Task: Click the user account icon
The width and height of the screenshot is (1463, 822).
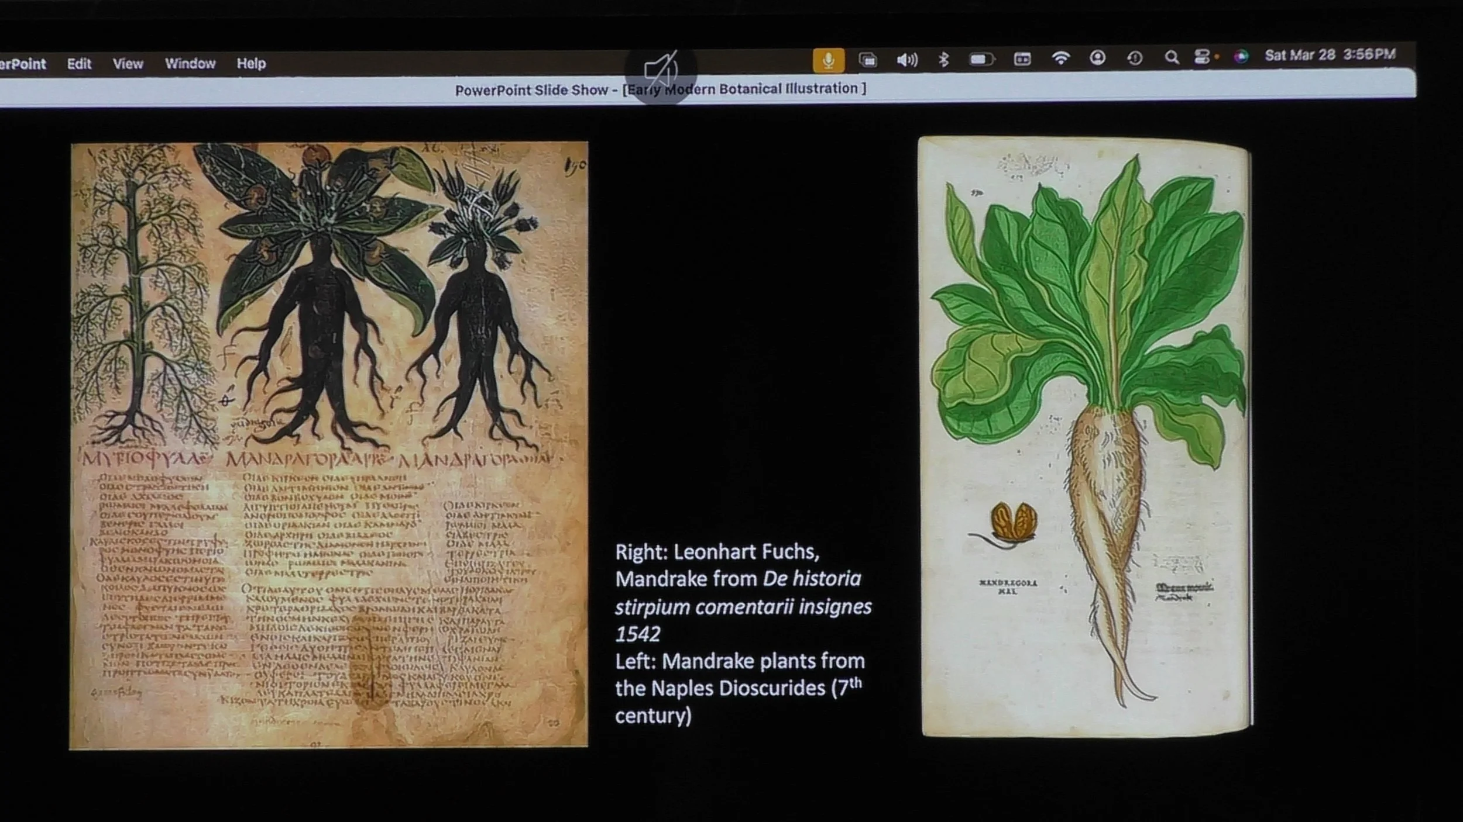Action: pos(1097,58)
